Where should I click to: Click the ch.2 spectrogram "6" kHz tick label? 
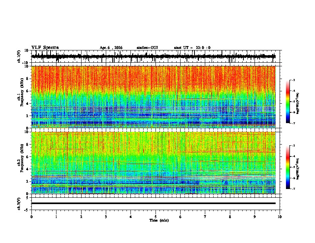tap(27, 157)
